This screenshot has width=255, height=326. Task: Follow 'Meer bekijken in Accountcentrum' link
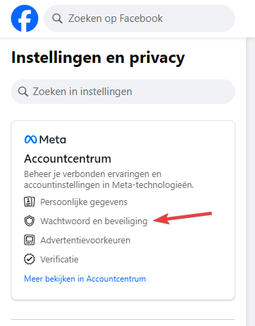coord(85,279)
